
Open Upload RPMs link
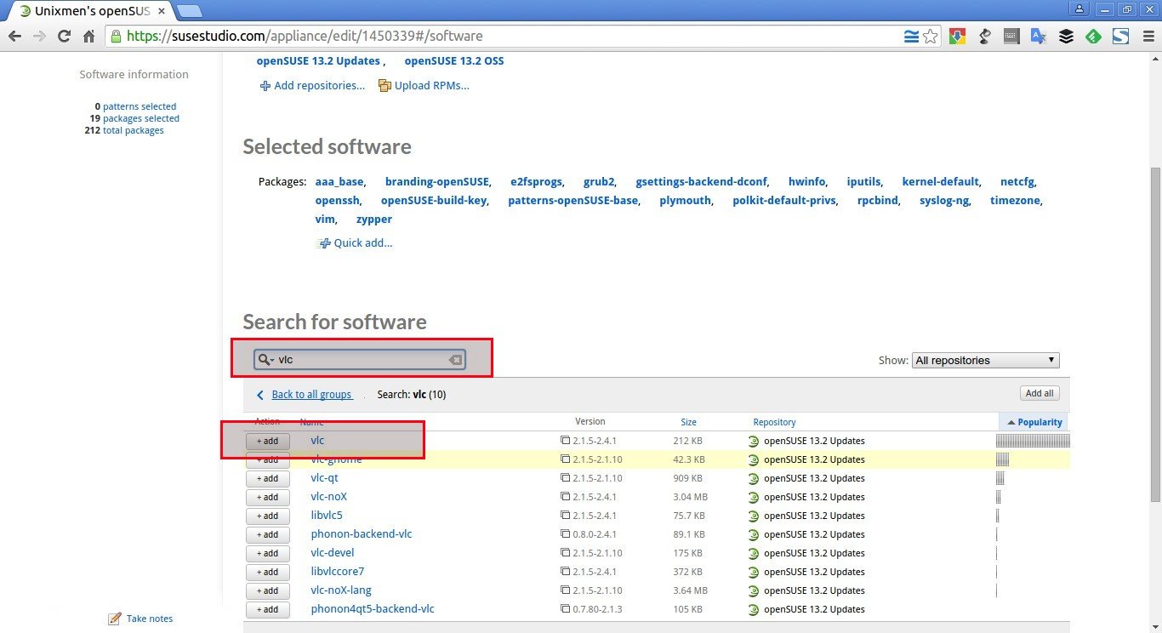(x=424, y=85)
